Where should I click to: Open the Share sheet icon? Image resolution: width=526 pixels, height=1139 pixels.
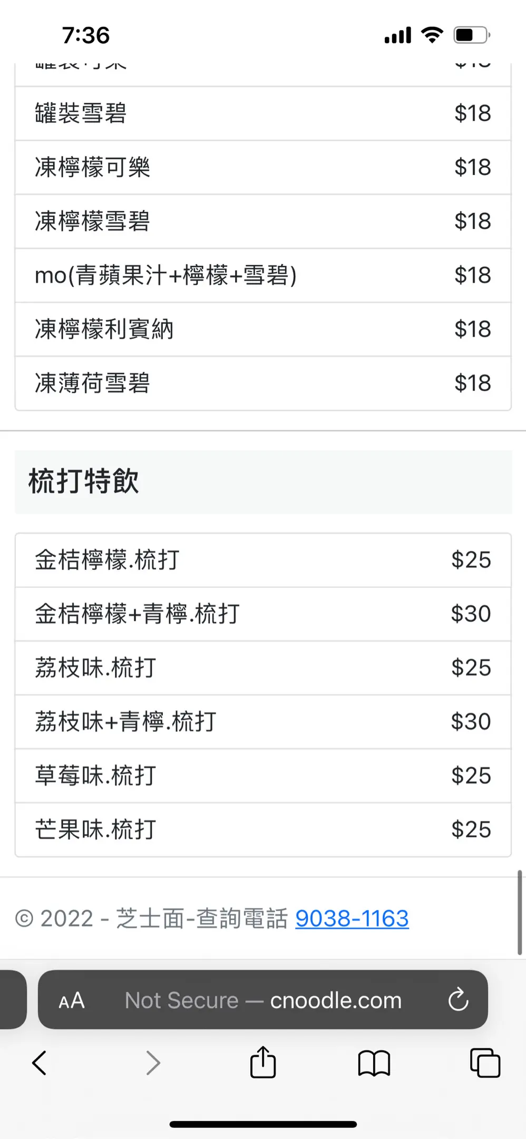263,1062
